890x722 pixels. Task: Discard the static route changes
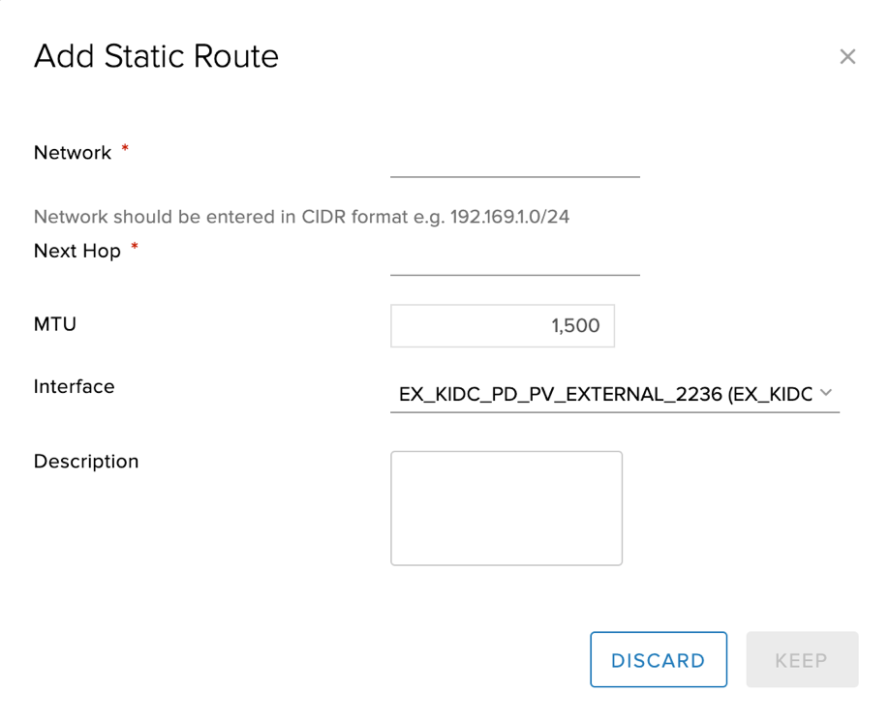pos(659,659)
